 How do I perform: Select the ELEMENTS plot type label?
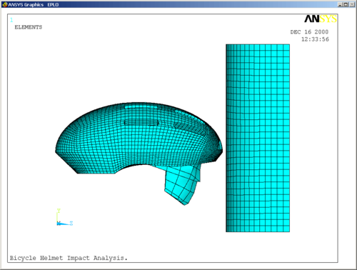(29, 27)
